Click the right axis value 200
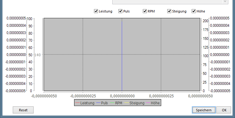Screen dimensions: 235x118 coord(205,21)
